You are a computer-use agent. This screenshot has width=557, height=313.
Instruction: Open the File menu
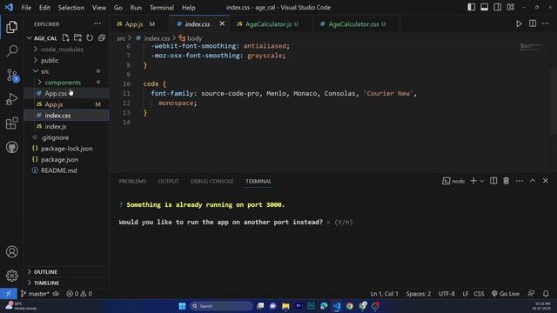pos(26,7)
